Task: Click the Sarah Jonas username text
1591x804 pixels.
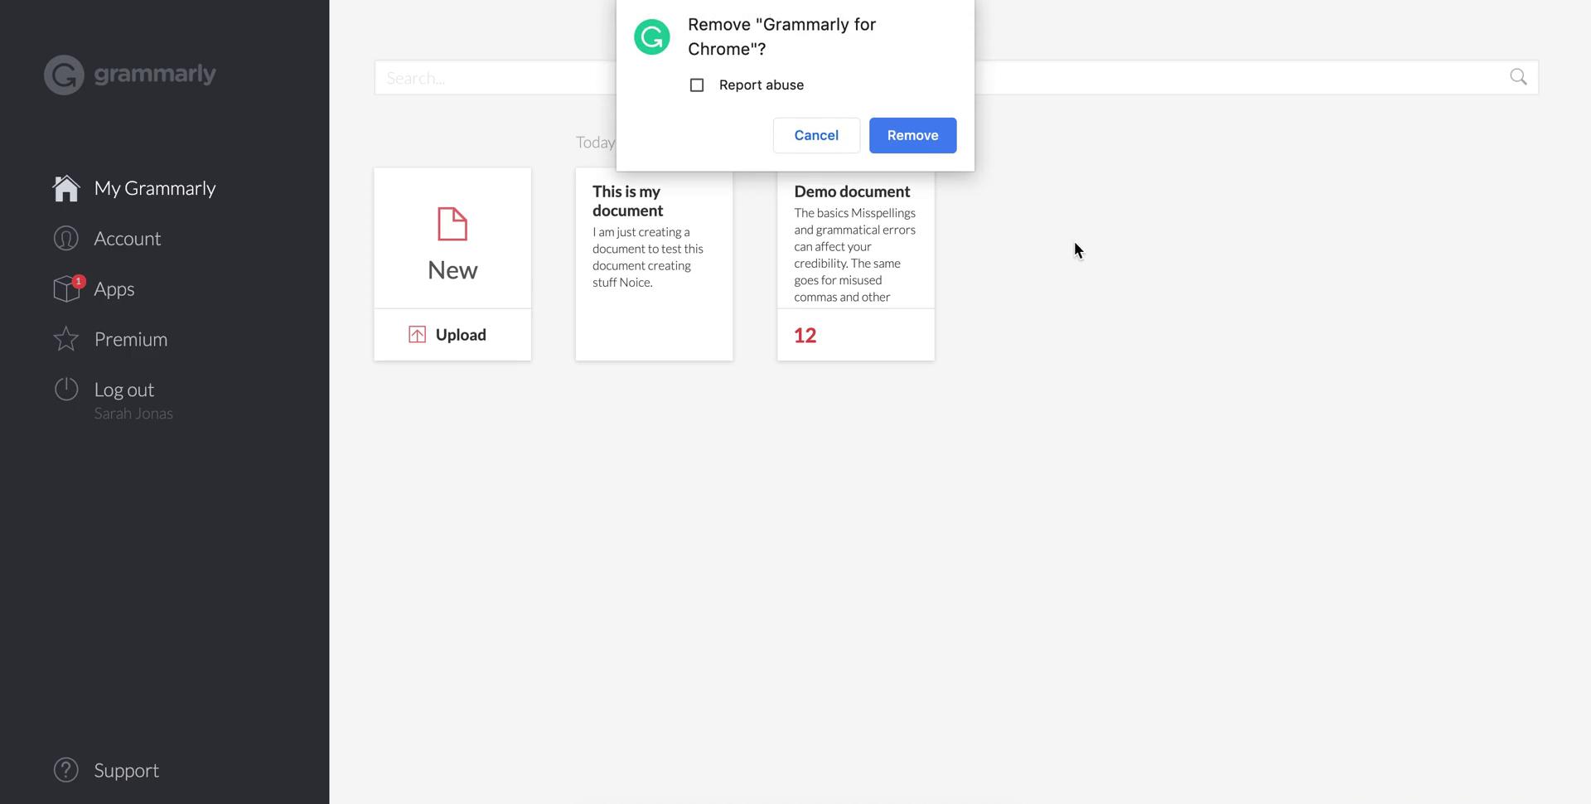Action: coord(133,414)
